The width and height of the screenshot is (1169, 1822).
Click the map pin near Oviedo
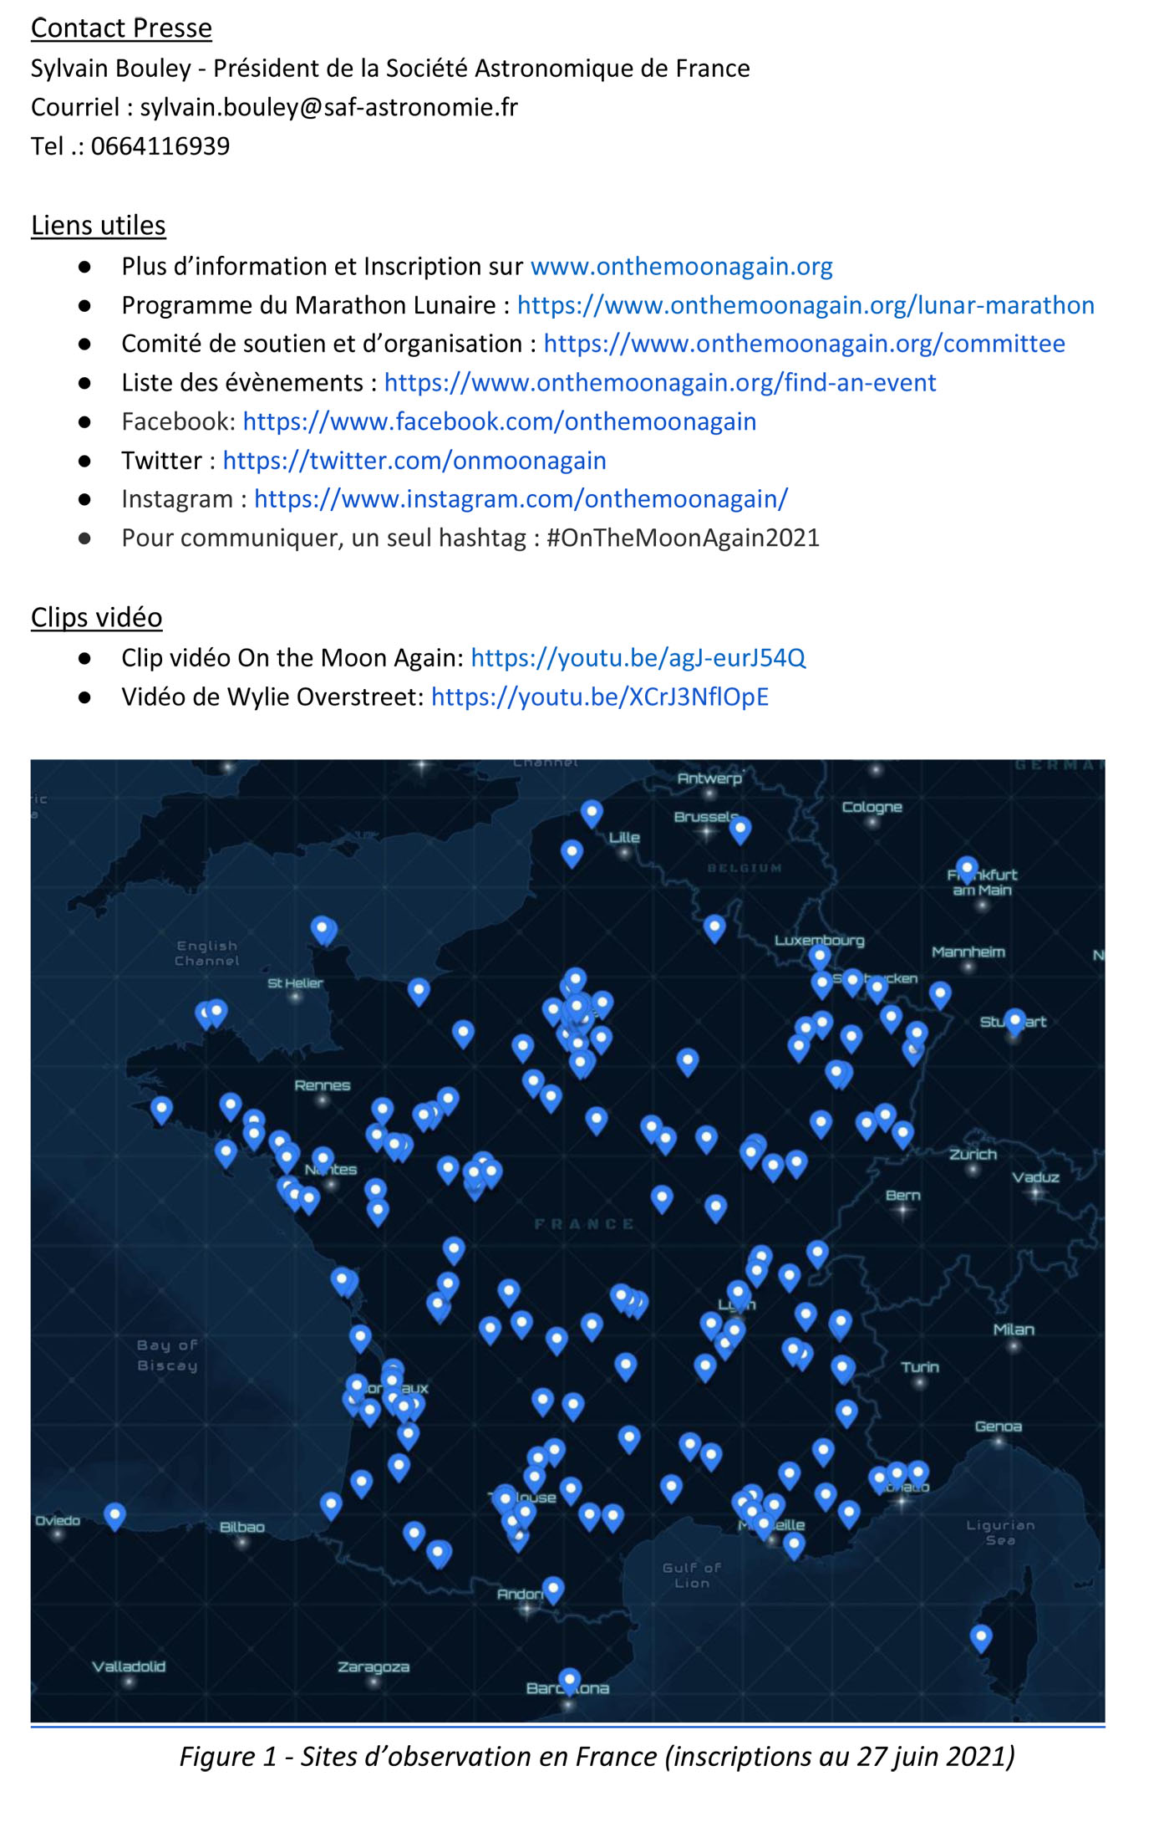point(114,1514)
